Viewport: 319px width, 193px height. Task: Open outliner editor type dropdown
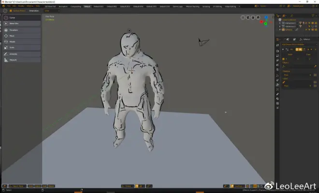[278, 15]
